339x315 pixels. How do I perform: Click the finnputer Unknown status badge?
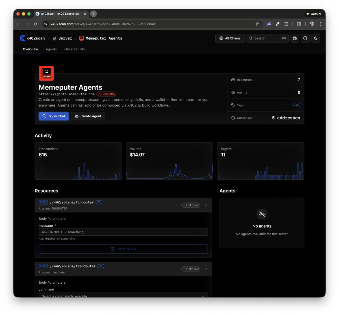pyautogui.click(x=191, y=205)
